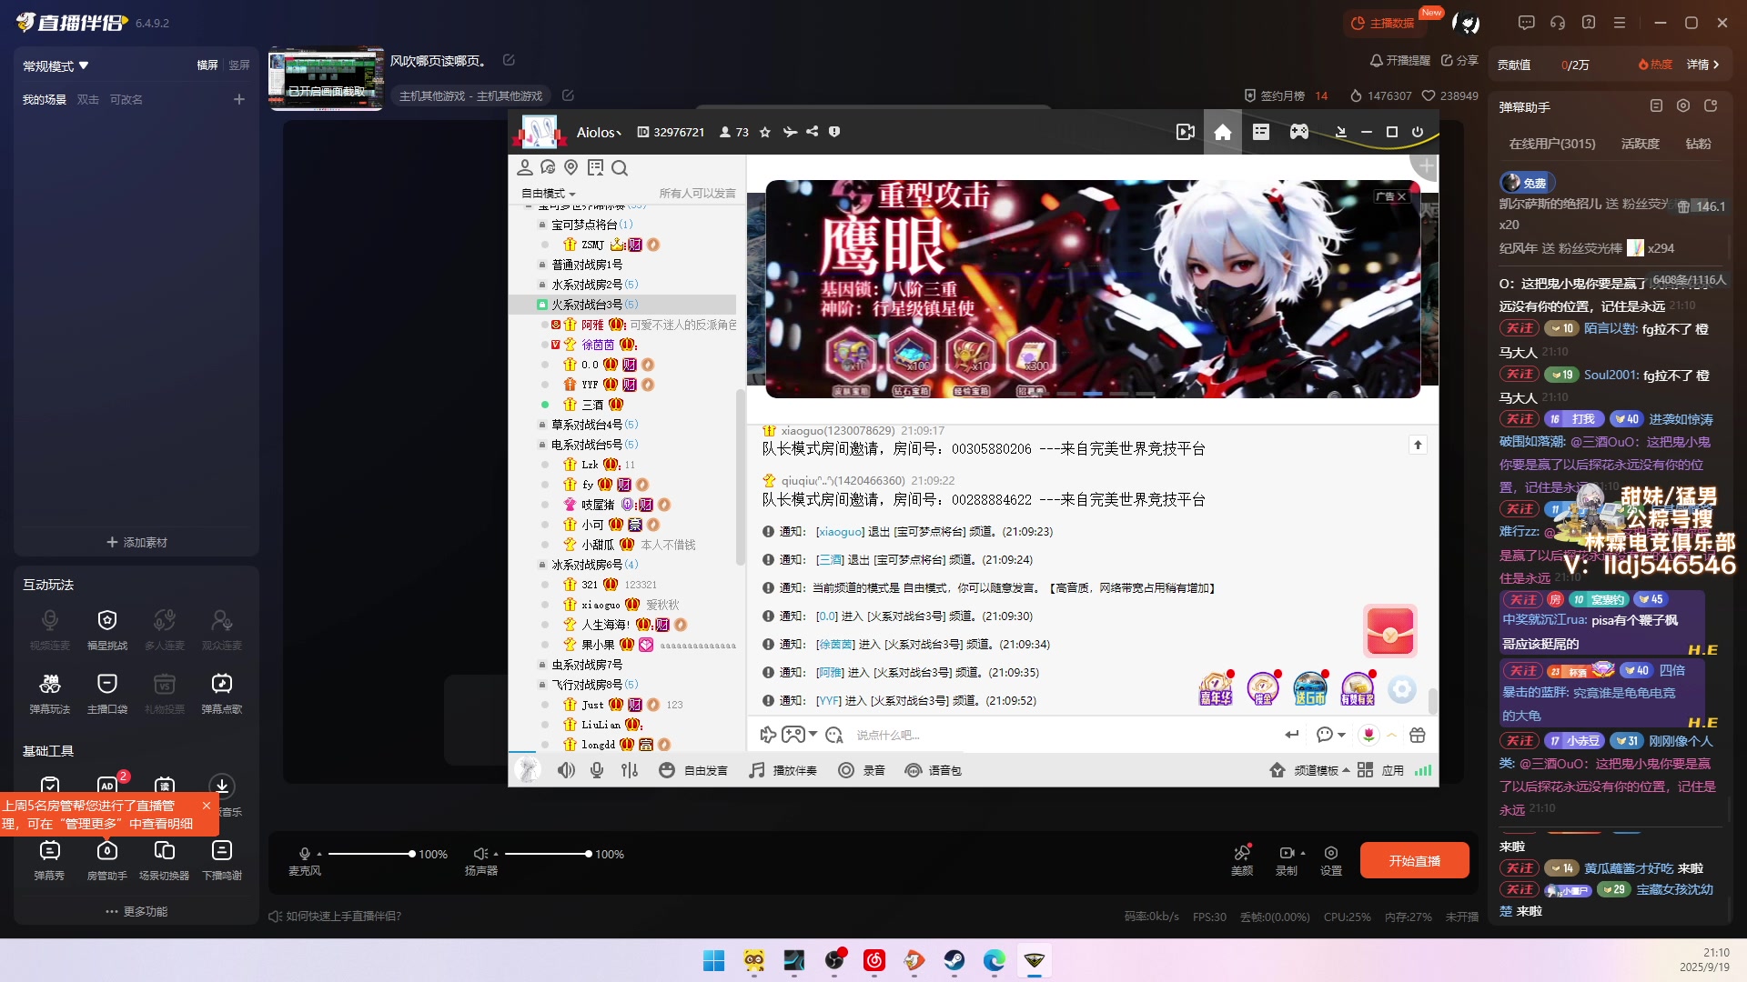Adjust 扬声器 volume slider

(x=548, y=854)
